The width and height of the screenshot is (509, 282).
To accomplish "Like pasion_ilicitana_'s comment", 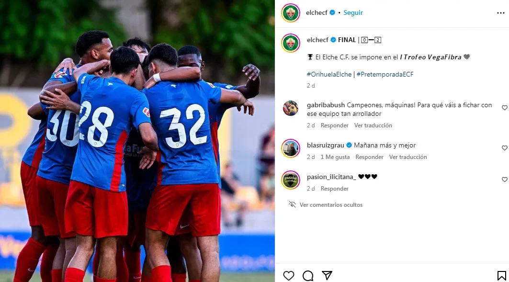I will pyautogui.click(x=505, y=180).
